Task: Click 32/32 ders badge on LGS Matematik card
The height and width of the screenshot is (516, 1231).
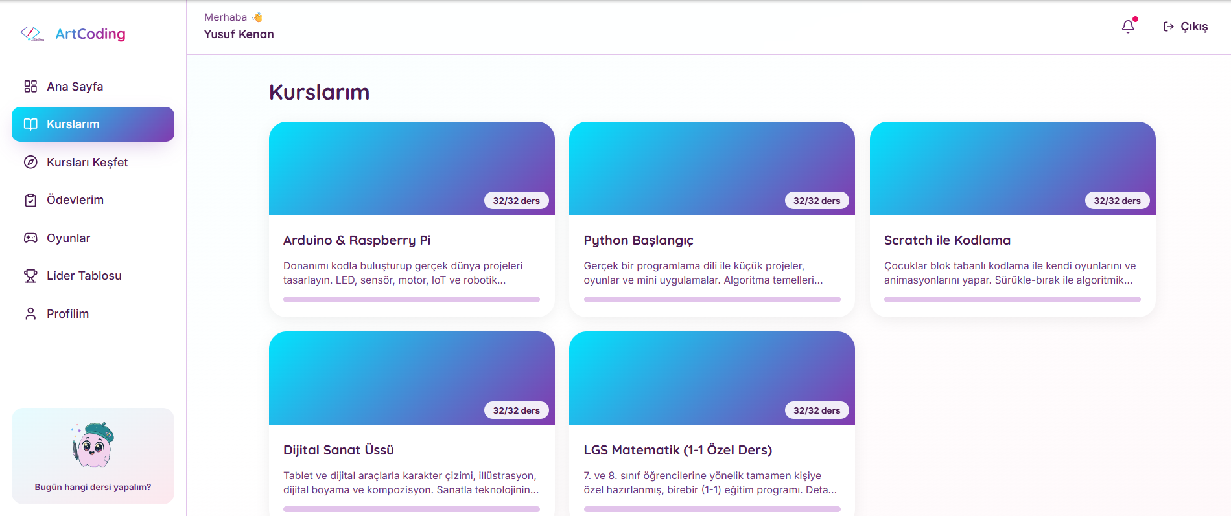Action: (817, 410)
